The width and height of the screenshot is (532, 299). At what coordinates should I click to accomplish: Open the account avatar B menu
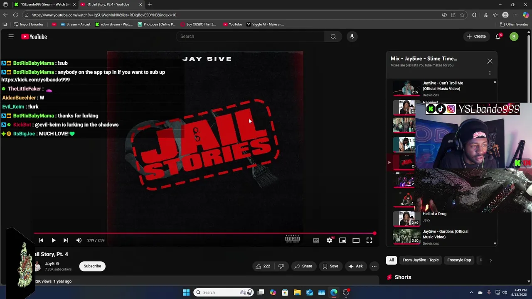coord(514,37)
